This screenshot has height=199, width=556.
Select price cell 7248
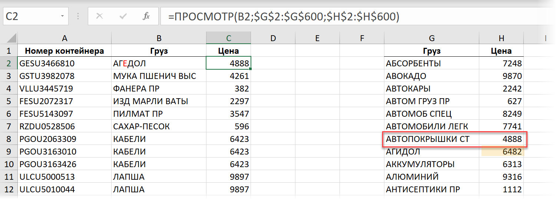(x=502, y=63)
